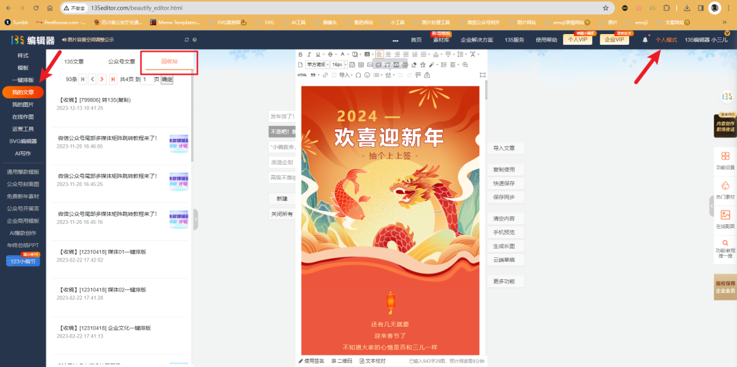Image resolution: width=737 pixels, height=367 pixels.
Task: Select the 回收站 tab
Action: (x=169, y=61)
